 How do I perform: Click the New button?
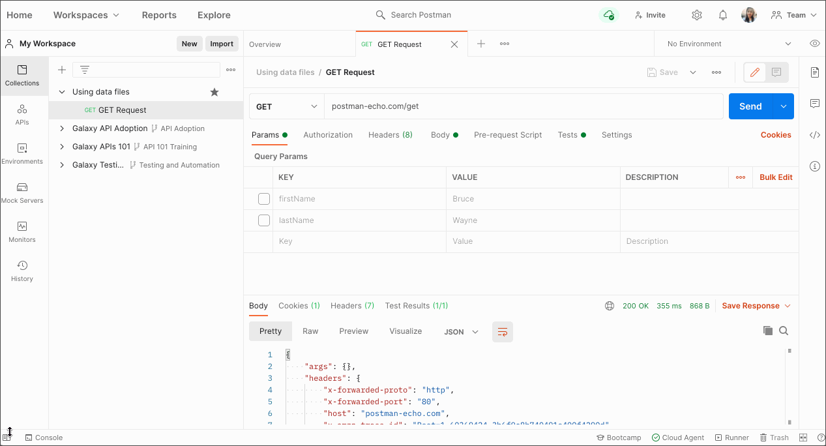[x=190, y=44]
